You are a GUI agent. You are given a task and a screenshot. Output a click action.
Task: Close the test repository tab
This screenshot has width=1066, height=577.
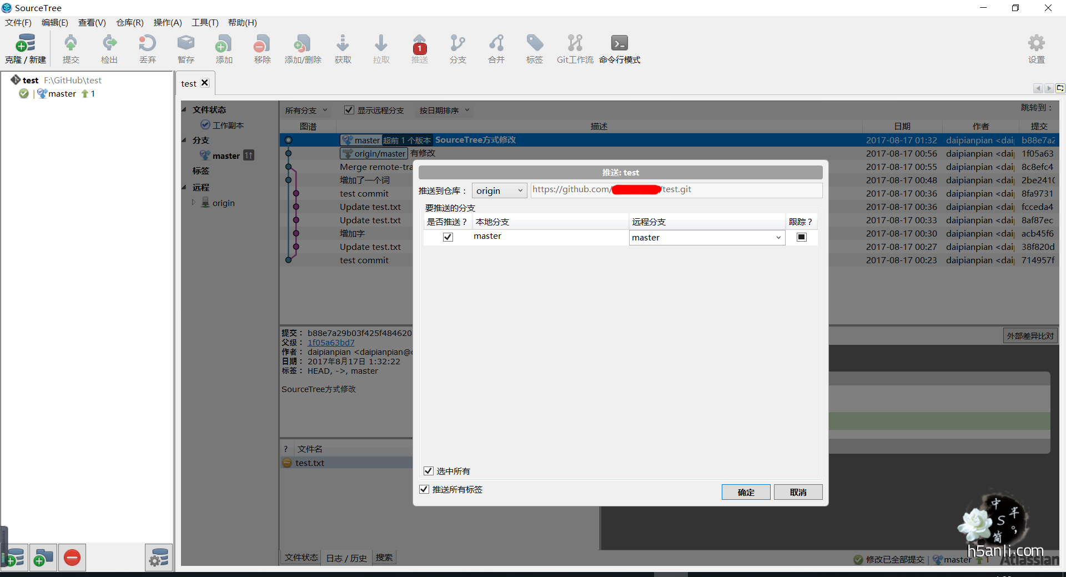point(205,83)
